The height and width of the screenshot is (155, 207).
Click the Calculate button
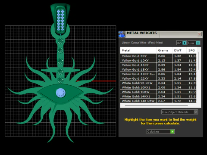pyautogui.click(x=160, y=131)
